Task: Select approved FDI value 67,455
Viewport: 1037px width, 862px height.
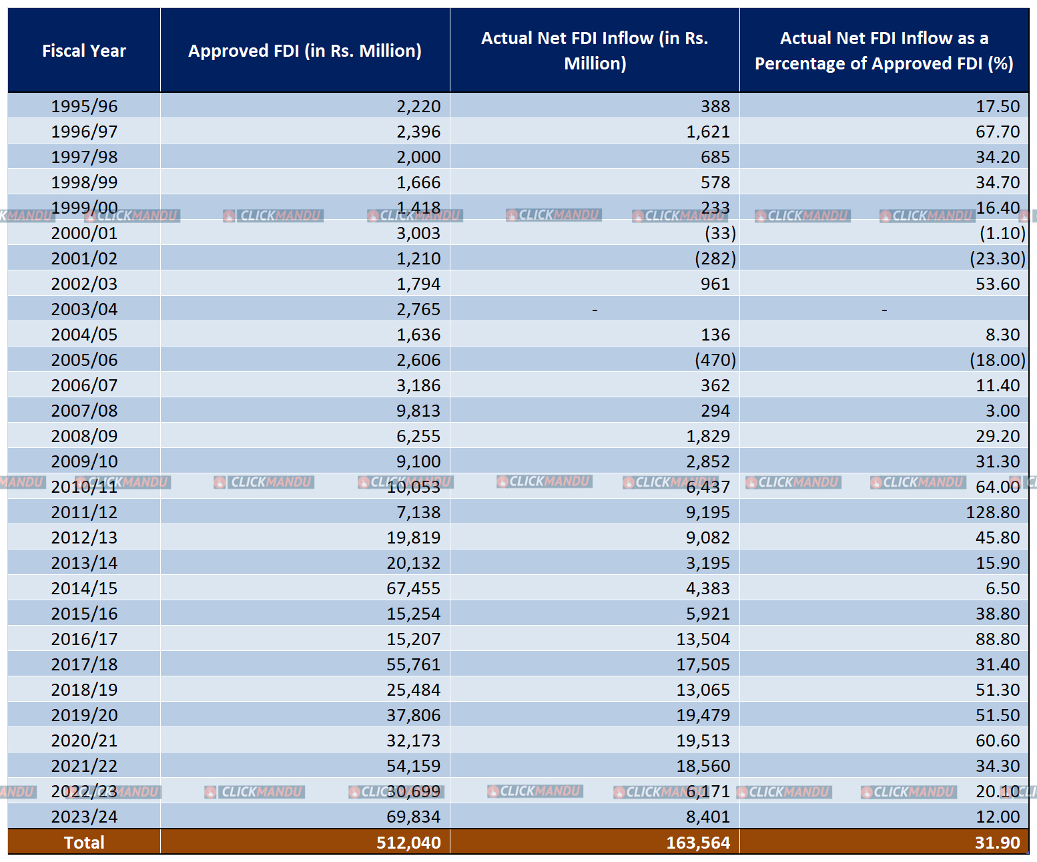Action: [x=413, y=588]
